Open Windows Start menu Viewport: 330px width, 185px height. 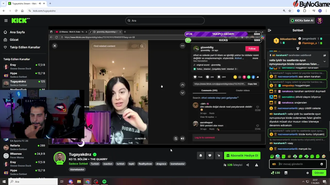coord(4,182)
